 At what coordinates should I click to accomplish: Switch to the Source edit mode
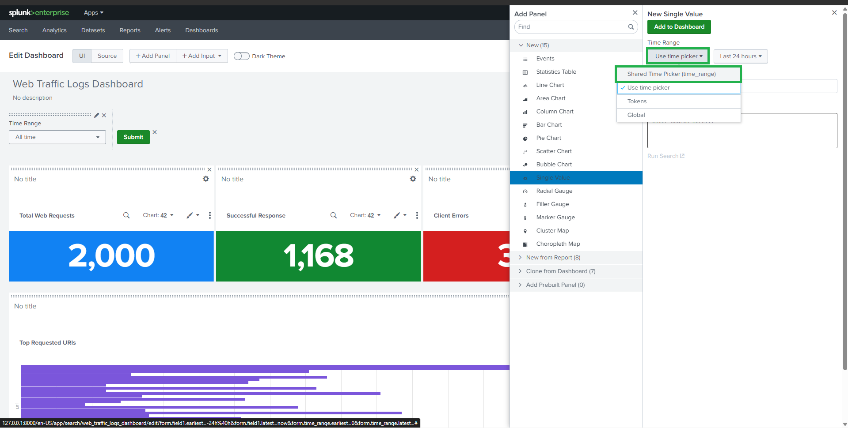[x=107, y=56]
